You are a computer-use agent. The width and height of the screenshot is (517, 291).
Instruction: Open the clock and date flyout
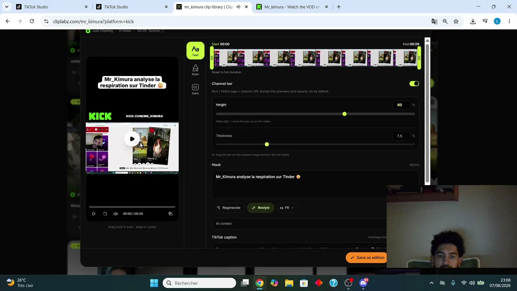[x=500, y=283]
